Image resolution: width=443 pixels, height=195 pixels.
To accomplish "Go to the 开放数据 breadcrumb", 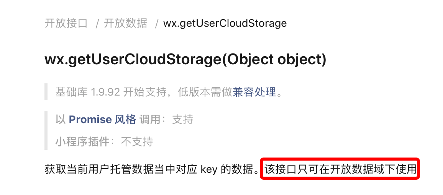I will [126, 23].
